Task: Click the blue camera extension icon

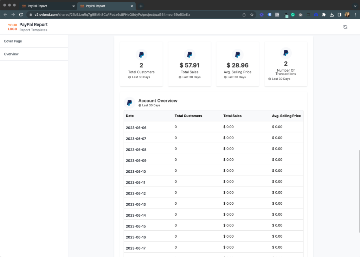Action: [316, 15]
